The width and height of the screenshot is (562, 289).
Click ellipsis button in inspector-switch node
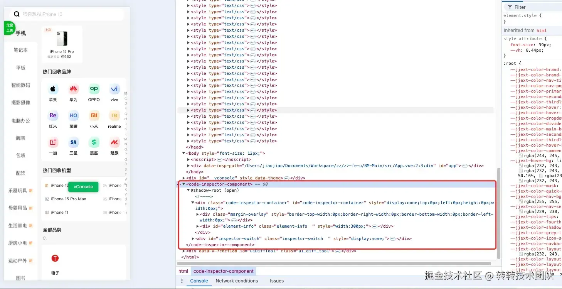(x=392, y=238)
